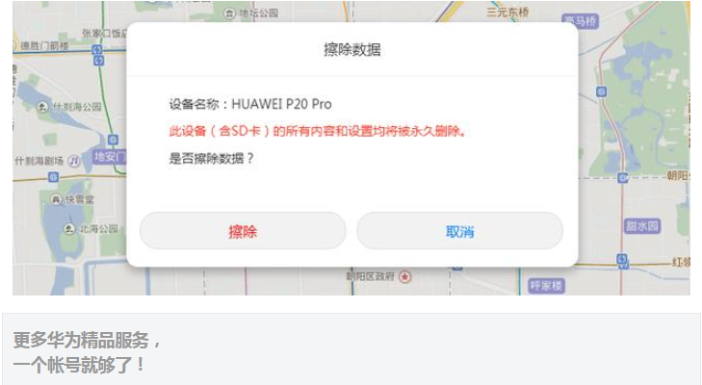Select the 什刹海公园 park marker icon
Image resolution: width=702 pixels, height=385 pixels.
(42, 107)
